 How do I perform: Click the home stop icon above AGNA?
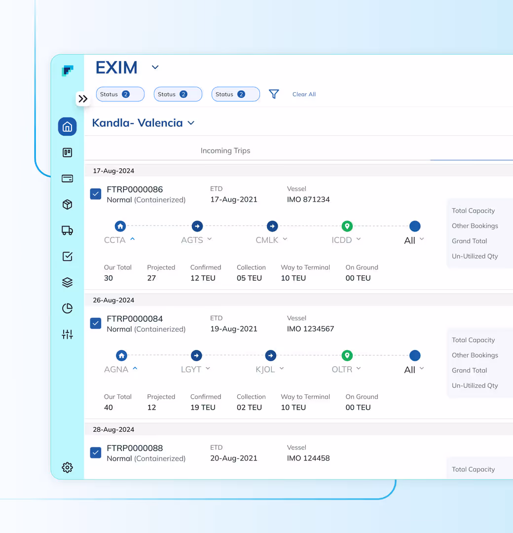121,355
